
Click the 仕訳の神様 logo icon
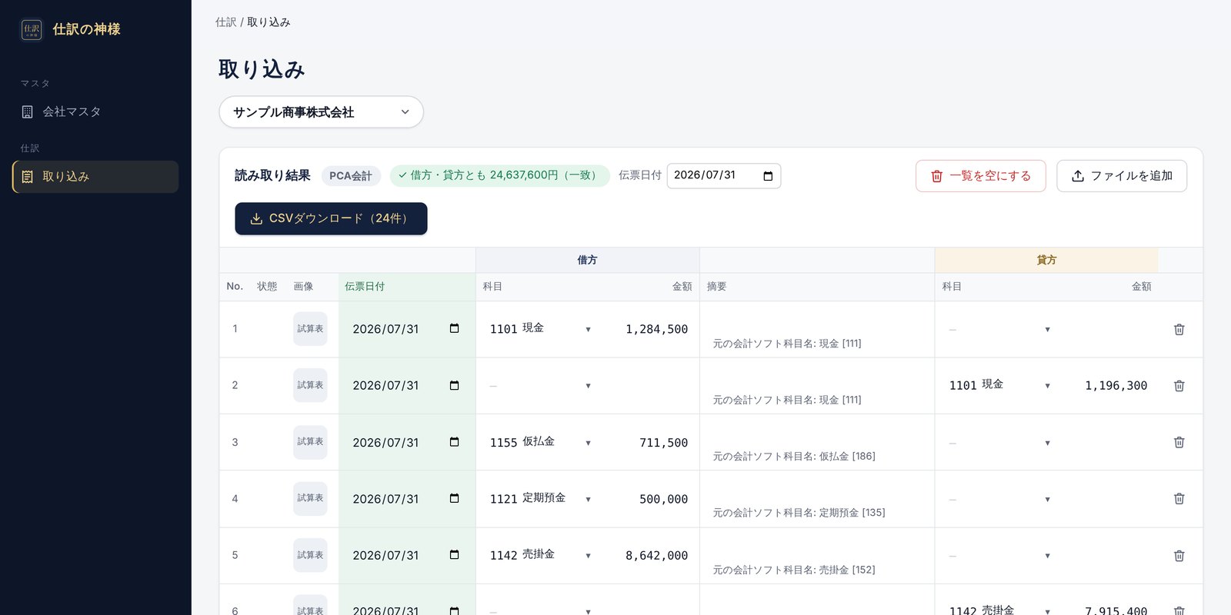click(x=32, y=29)
